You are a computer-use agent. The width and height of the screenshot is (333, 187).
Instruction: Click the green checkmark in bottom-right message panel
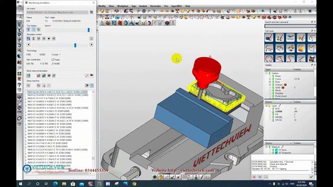(x=311, y=177)
